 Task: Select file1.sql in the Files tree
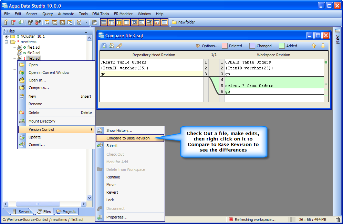[34, 47]
